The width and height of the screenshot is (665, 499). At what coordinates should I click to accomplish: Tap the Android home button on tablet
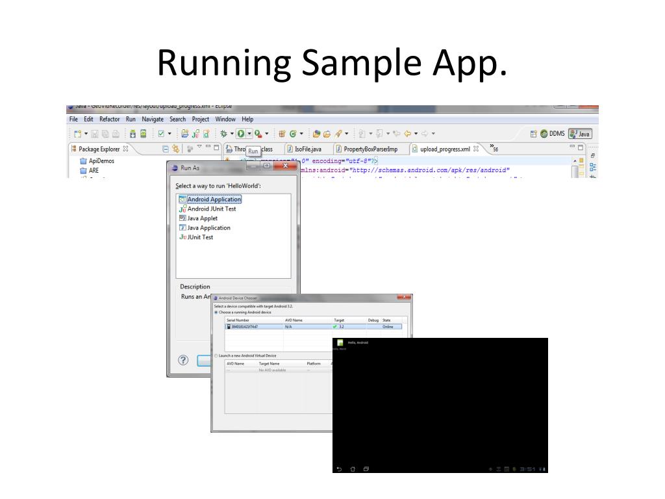pos(353,469)
